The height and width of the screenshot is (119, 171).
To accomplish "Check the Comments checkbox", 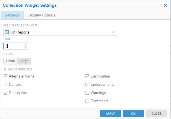I will (x=87, y=101).
